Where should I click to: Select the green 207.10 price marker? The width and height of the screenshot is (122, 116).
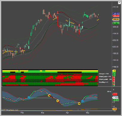coord(116,23)
